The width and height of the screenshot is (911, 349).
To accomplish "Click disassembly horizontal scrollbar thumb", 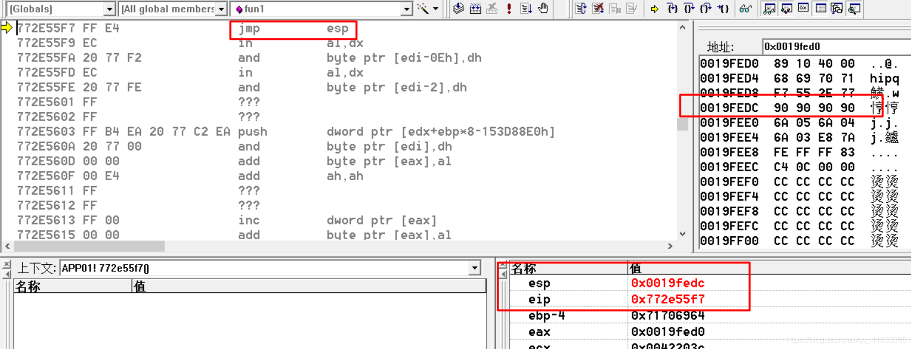I will pyautogui.click(x=89, y=246).
